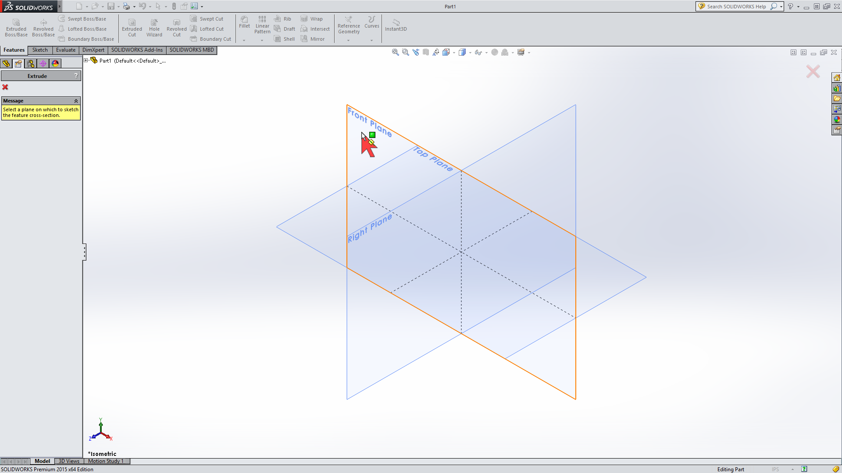Open the Motion Study 1 tab
Image resolution: width=842 pixels, height=473 pixels.
(106, 461)
